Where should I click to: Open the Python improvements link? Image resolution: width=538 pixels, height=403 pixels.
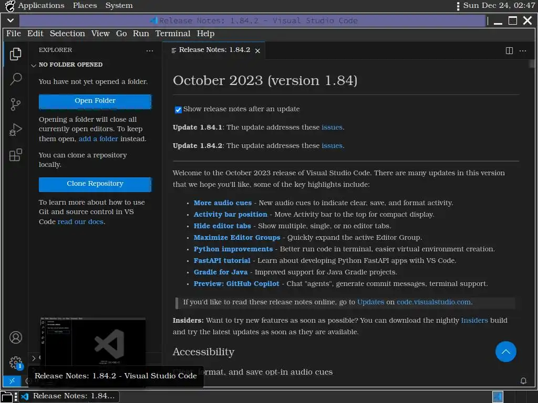(233, 249)
